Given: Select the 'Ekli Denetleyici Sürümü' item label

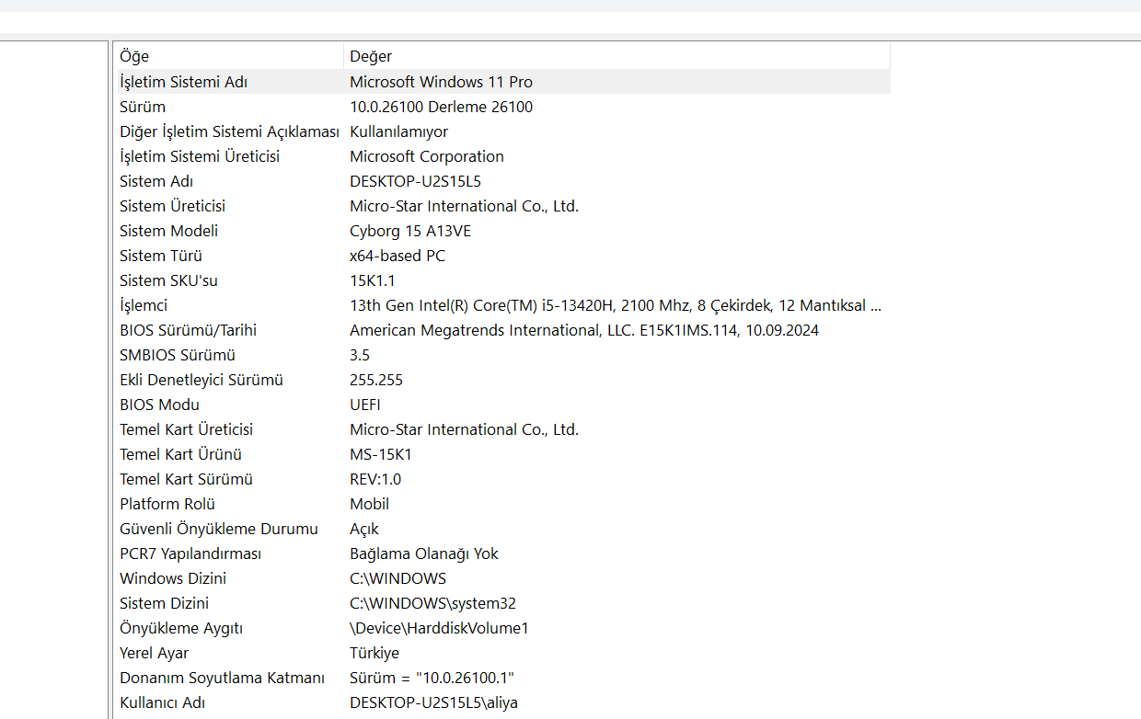Looking at the screenshot, I should pos(202,380).
